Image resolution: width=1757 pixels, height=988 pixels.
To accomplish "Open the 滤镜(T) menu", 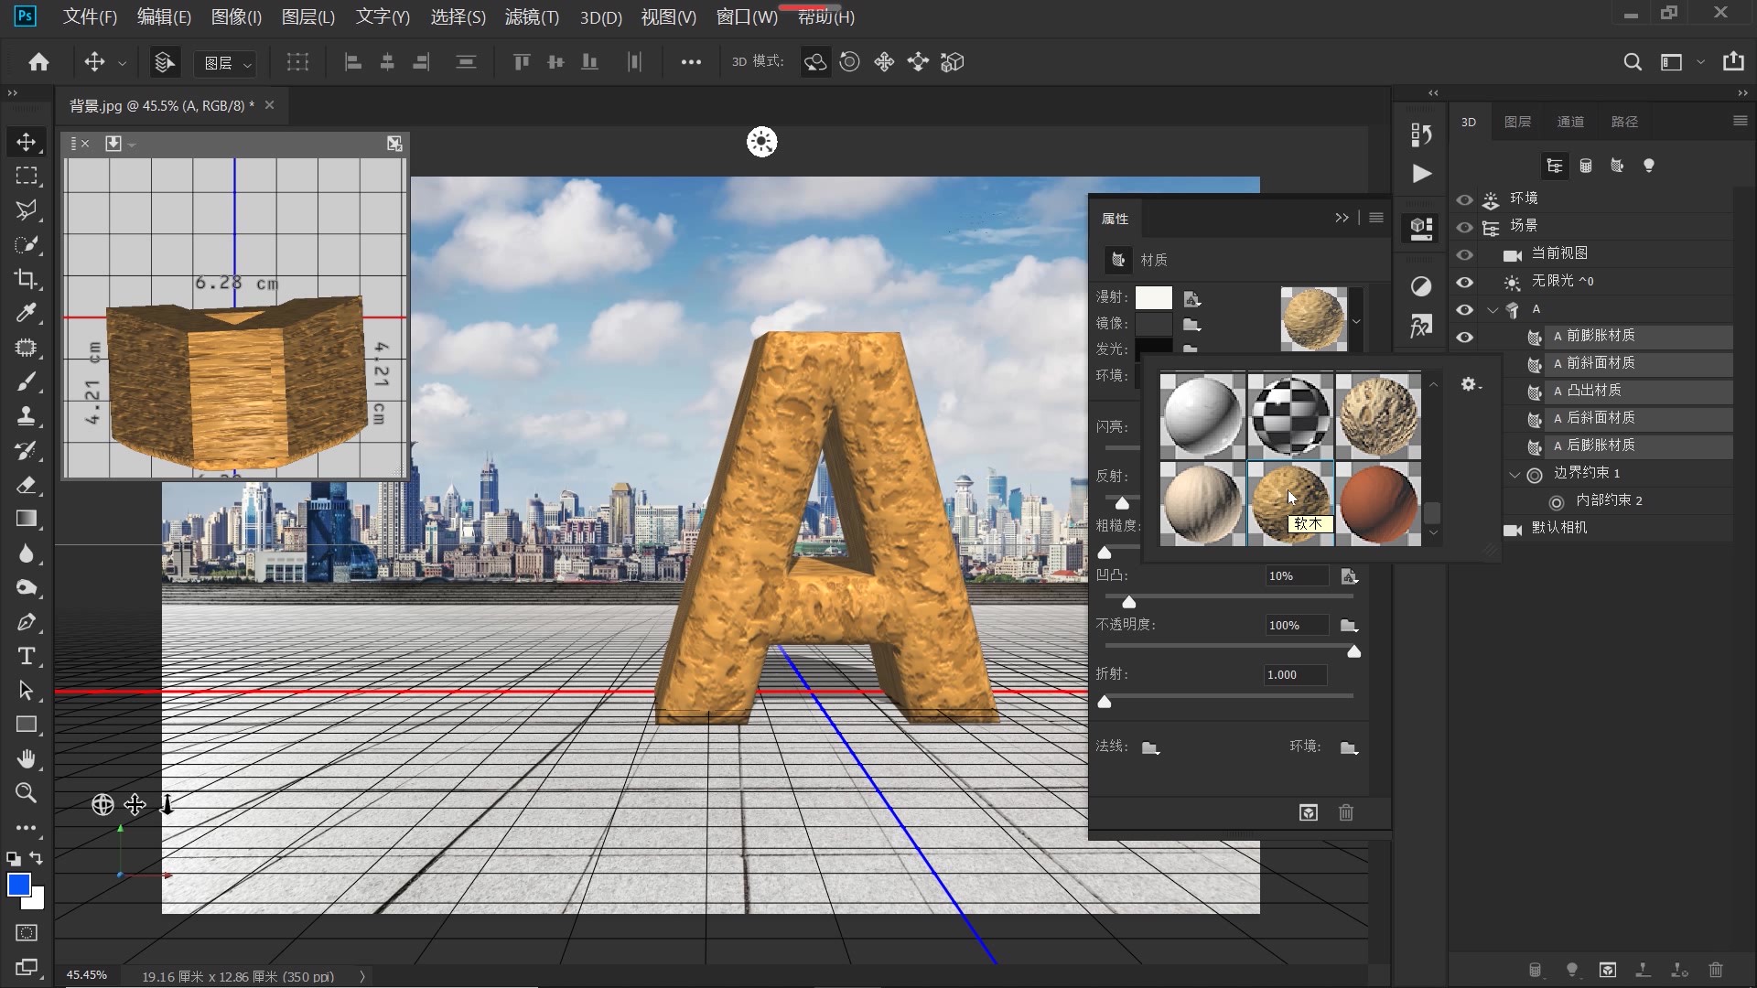I will pyautogui.click(x=532, y=16).
